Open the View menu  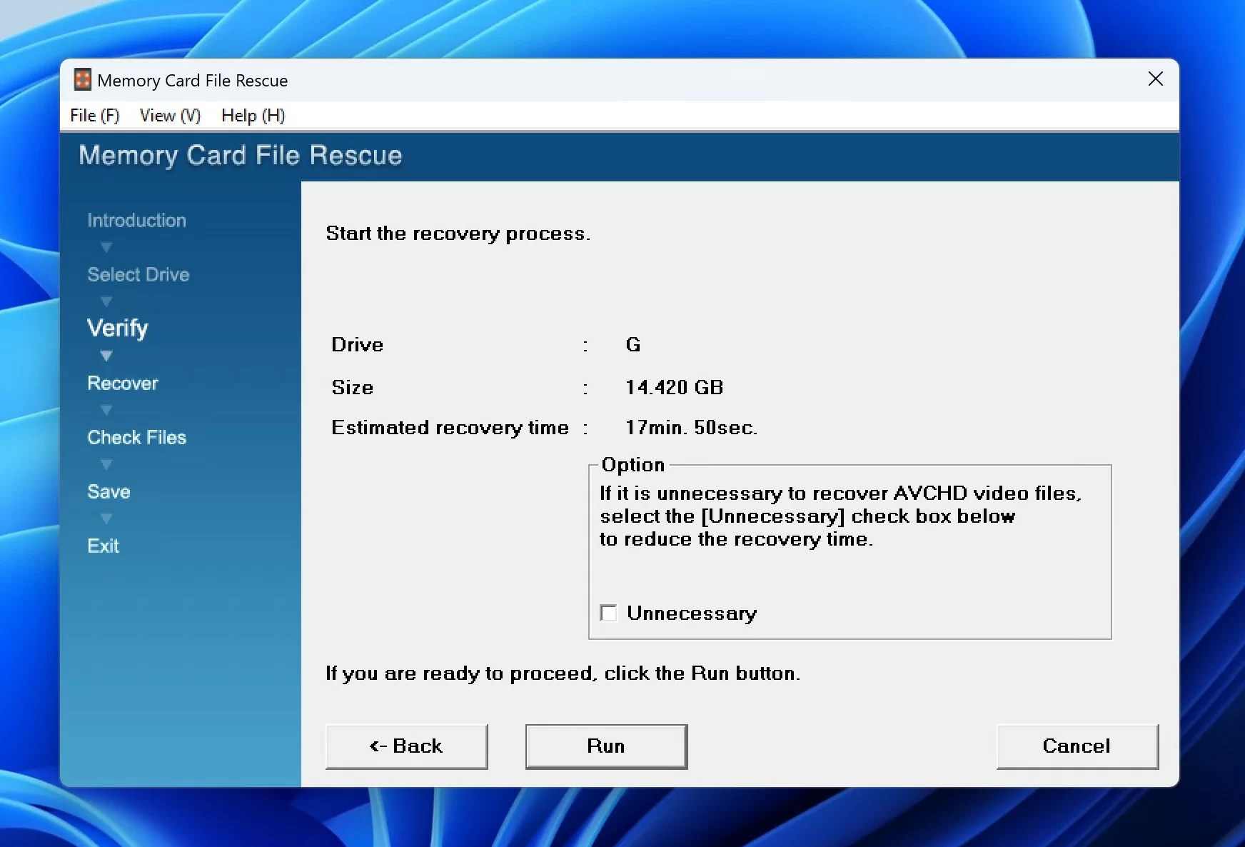tap(168, 115)
